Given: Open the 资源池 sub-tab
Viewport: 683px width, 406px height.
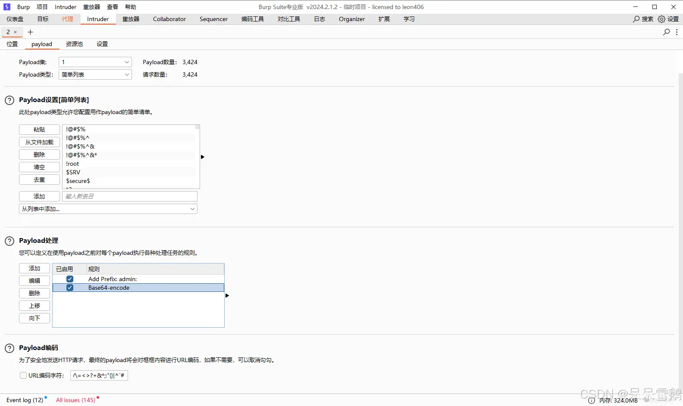Looking at the screenshot, I should point(74,44).
